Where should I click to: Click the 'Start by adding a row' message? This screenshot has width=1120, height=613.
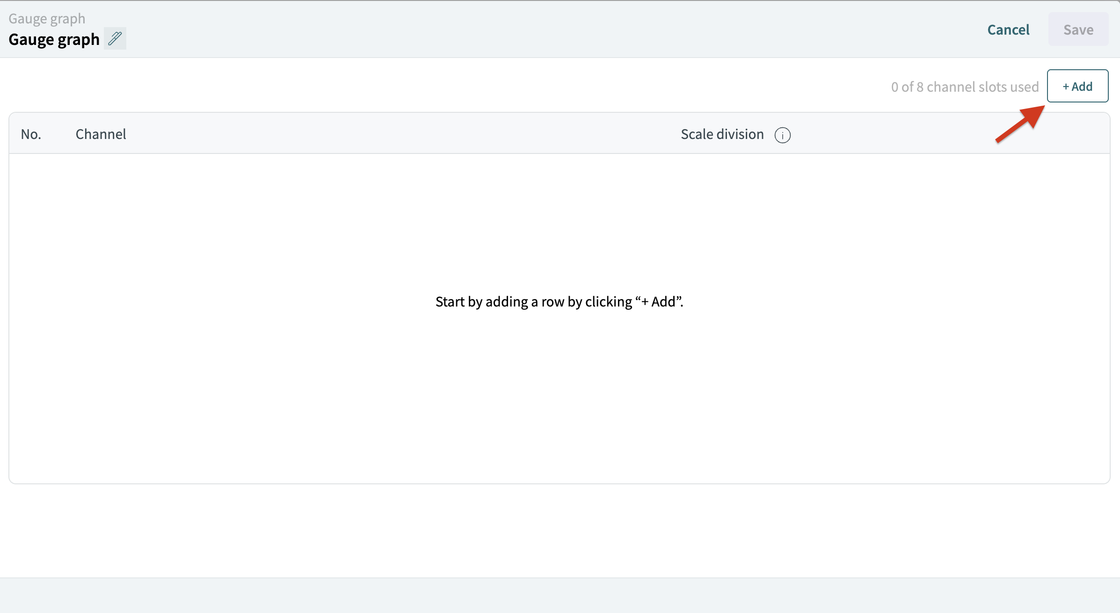559,302
